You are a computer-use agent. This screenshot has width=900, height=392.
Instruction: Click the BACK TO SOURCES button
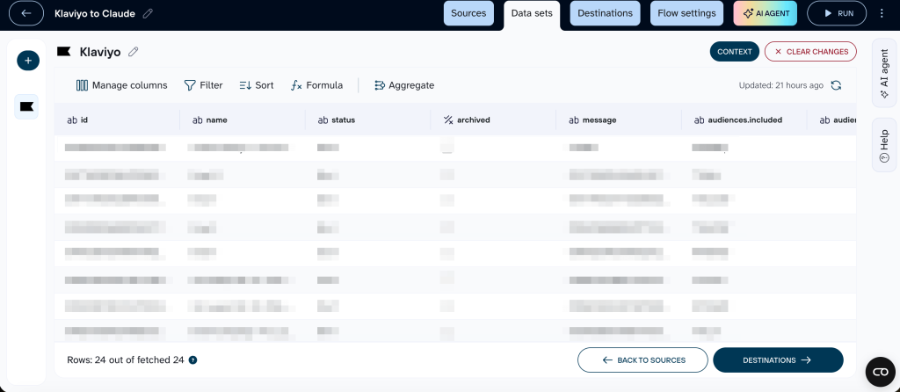[x=642, y=360]
